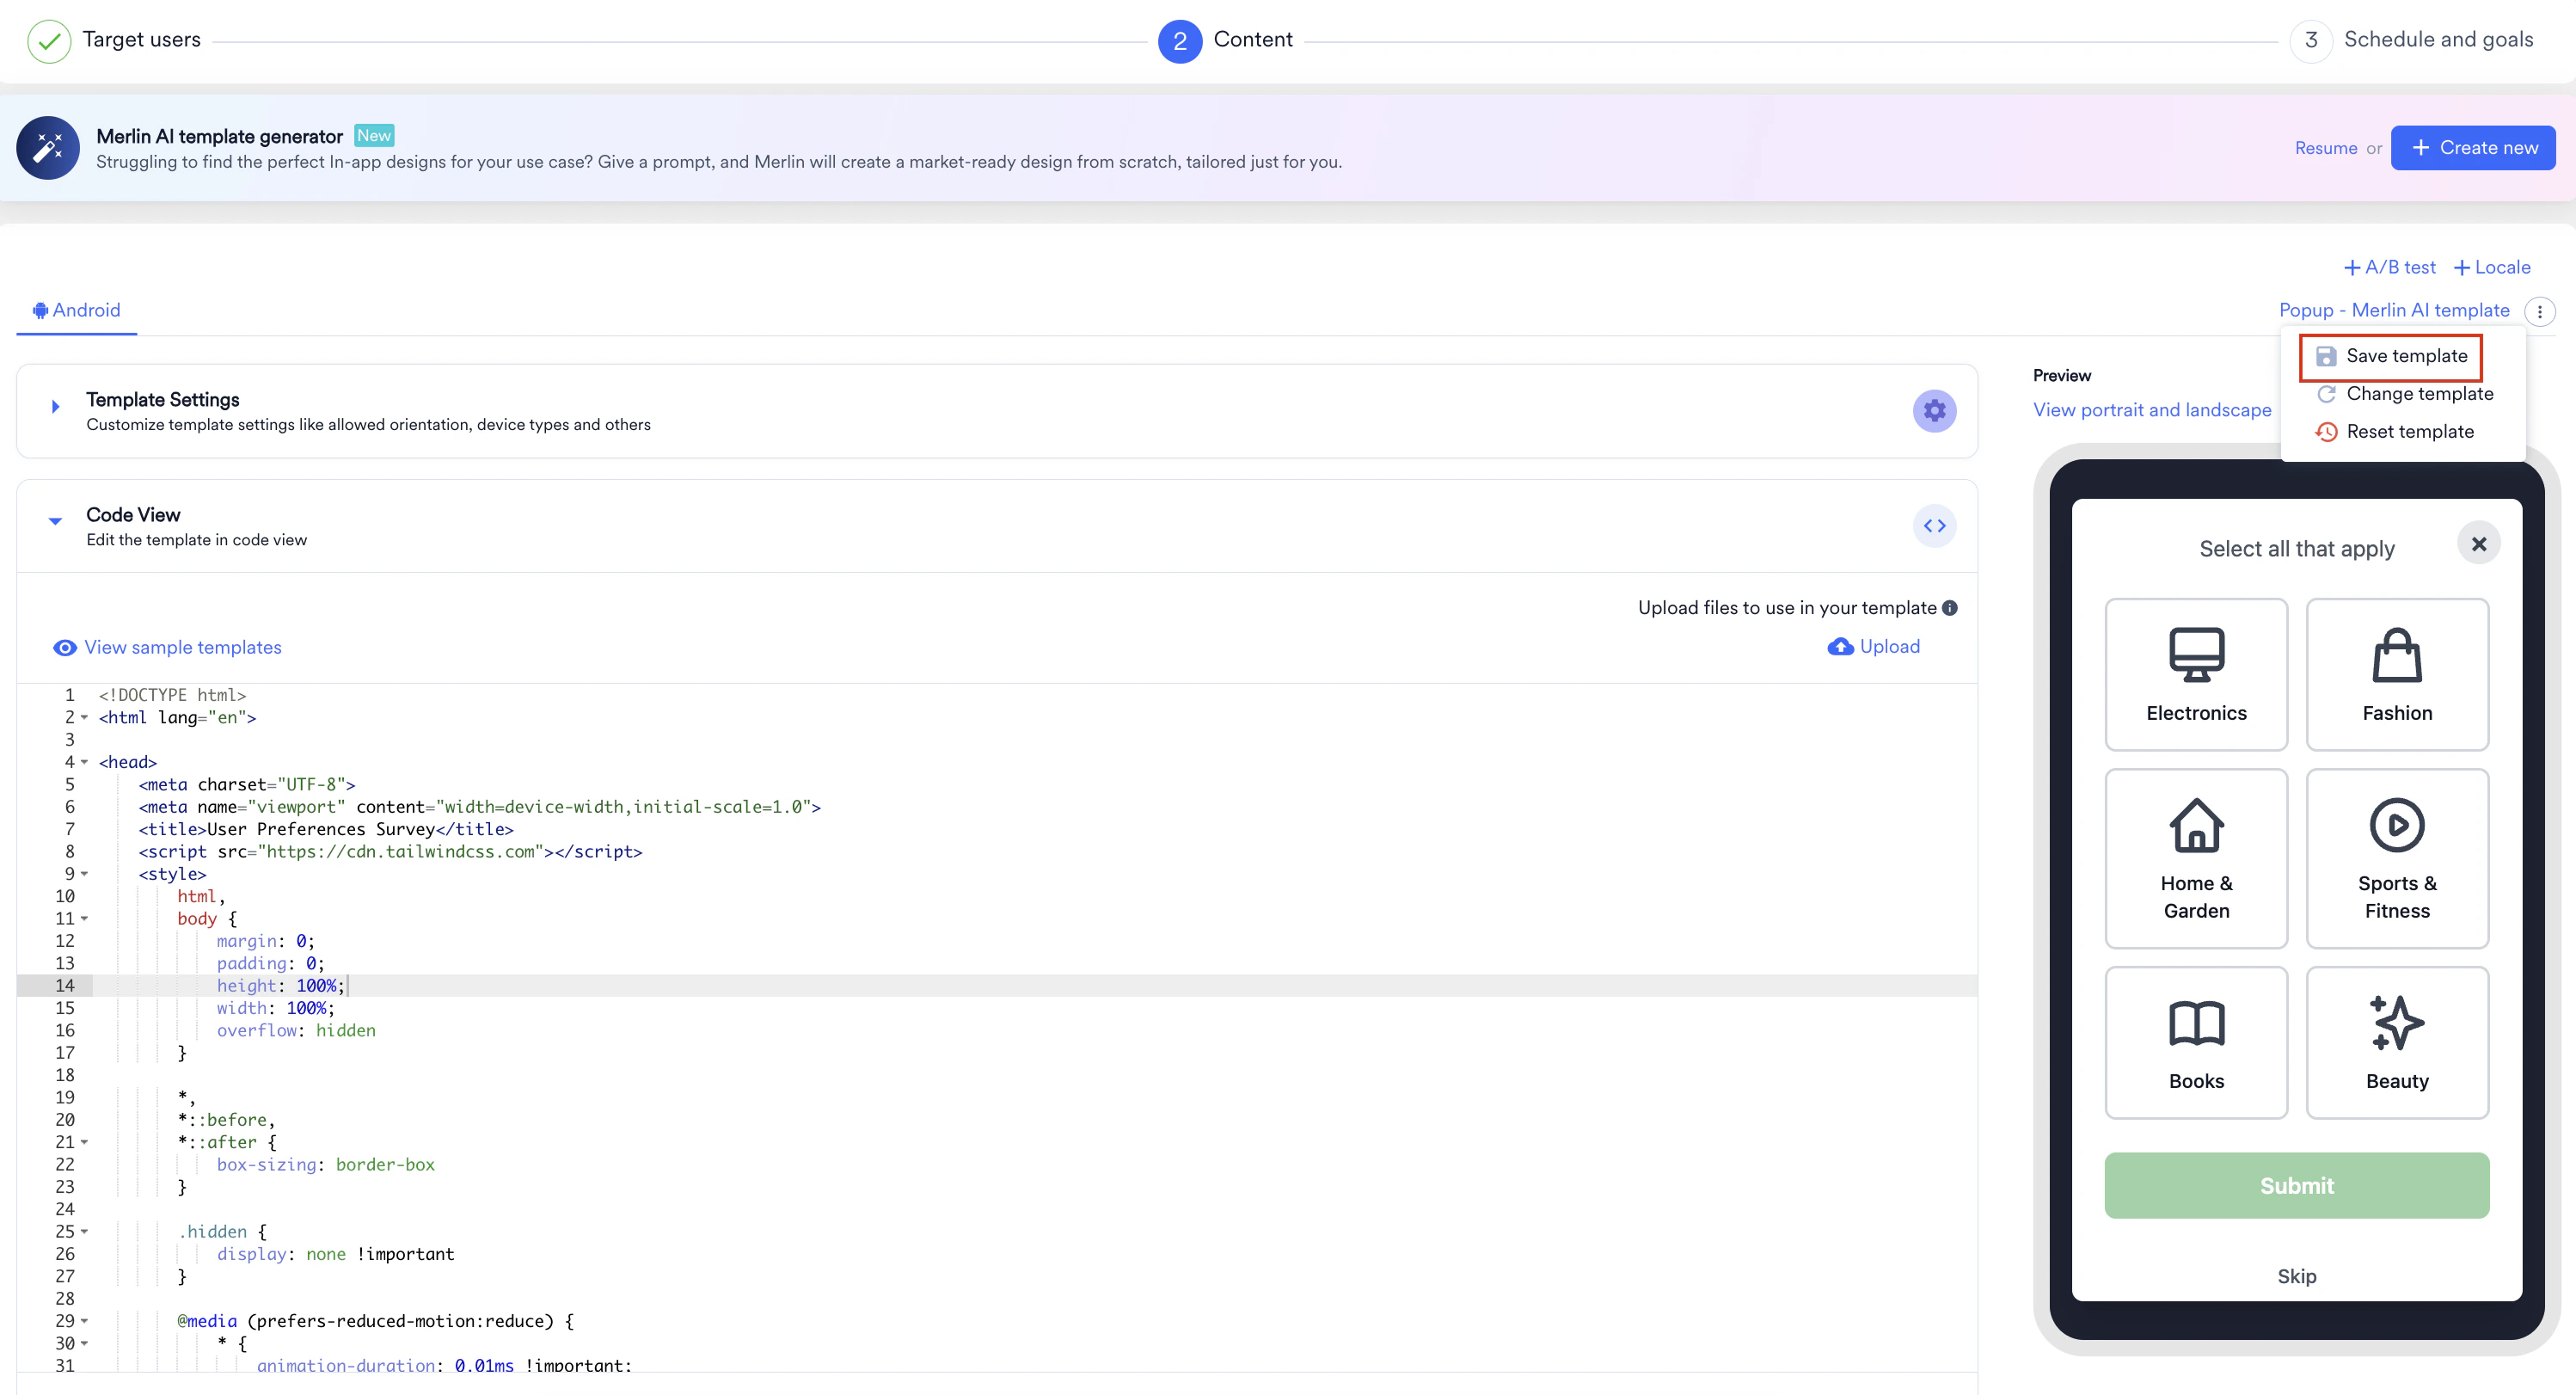Go to Schedule and goals step 3

click(2437, 40)
